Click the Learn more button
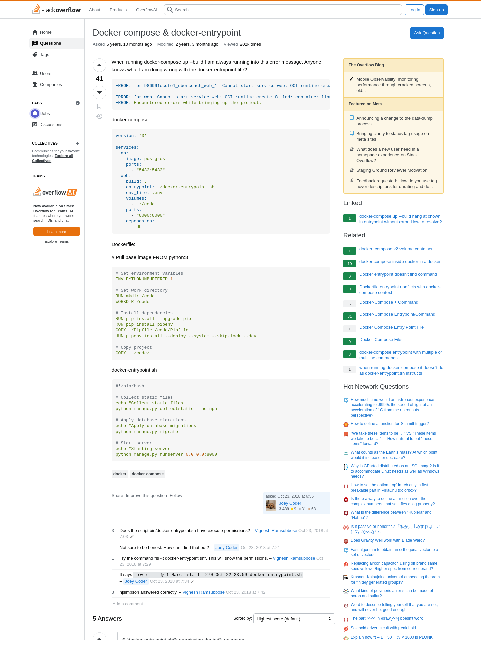Screen dimensions: 481x669 [57, 231]
